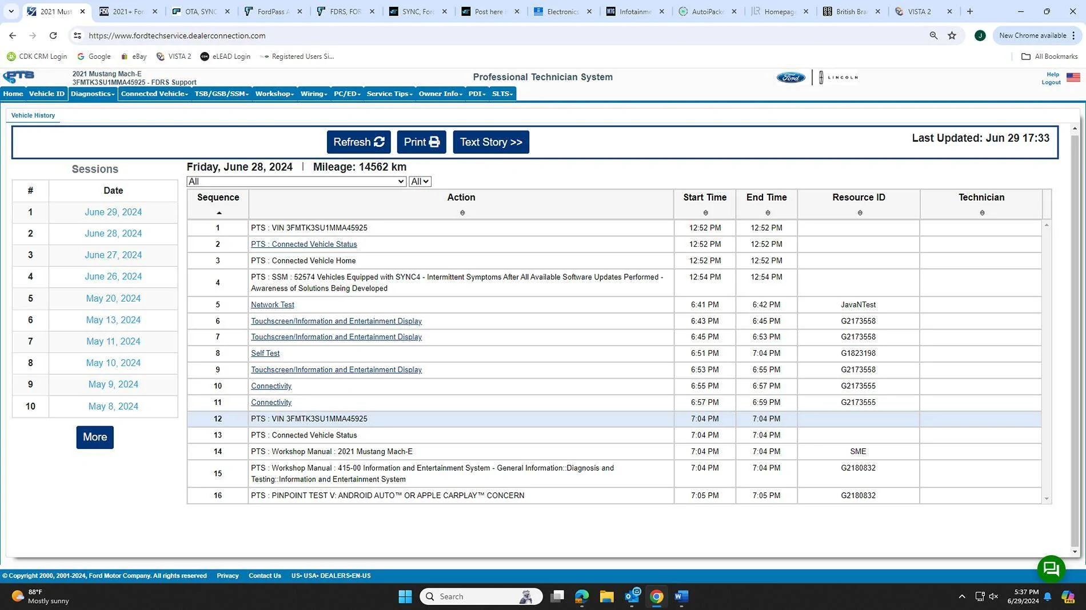Open the June 29, 2024 session
The width and height of the screenshot is (1086, 610).
tap(113, 212)
